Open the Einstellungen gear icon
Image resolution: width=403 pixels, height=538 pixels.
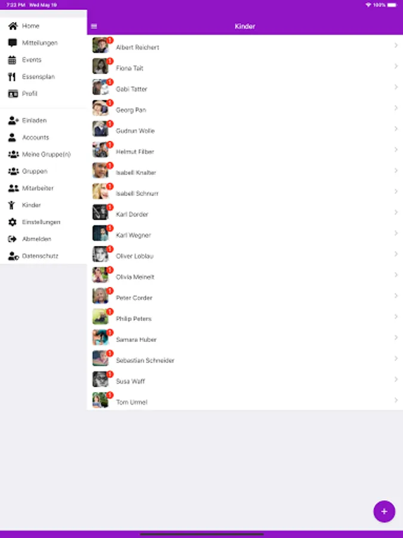coord(13,222)
